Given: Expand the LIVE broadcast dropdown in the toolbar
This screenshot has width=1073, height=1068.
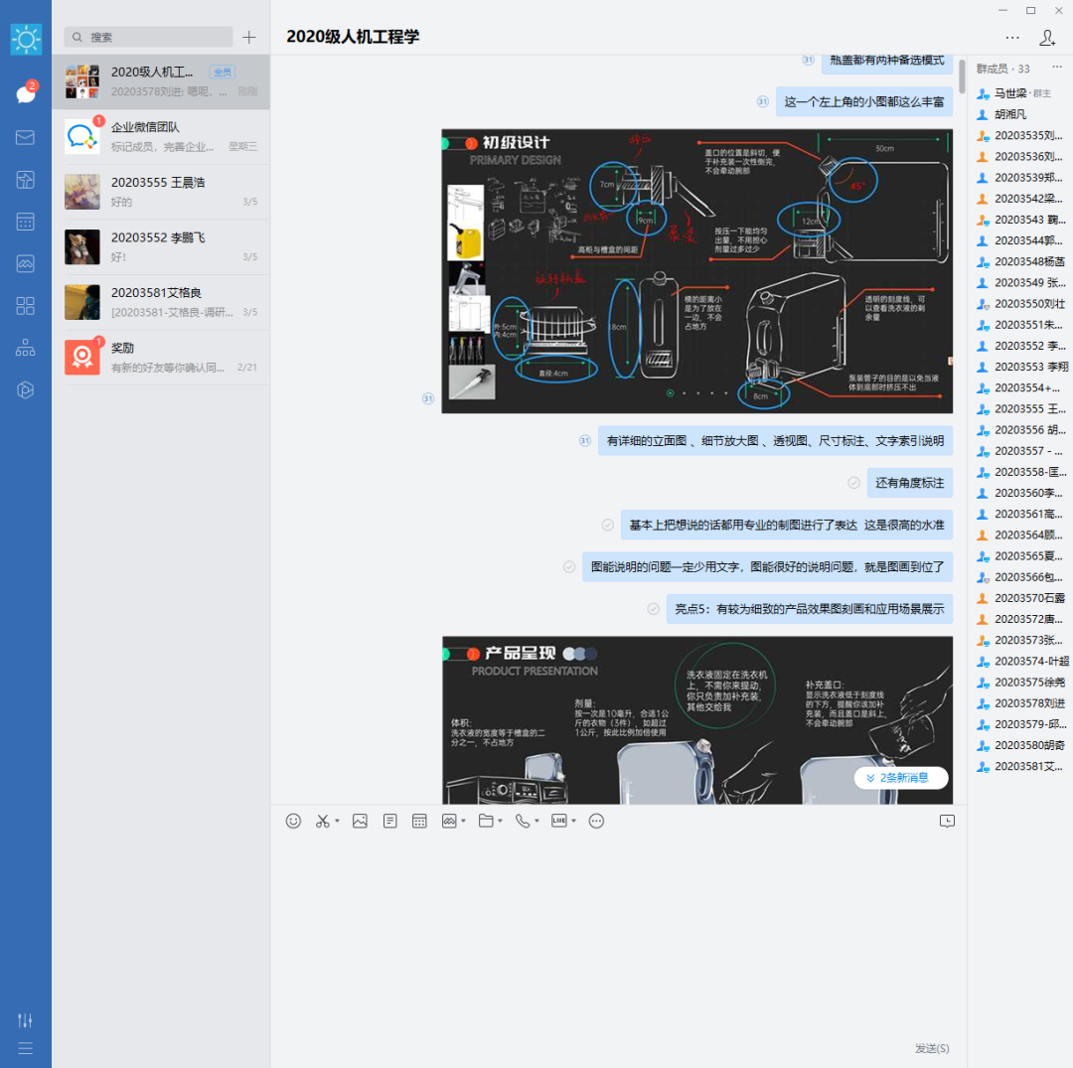Looking at the screenshot, I should (x=574, y=822).
